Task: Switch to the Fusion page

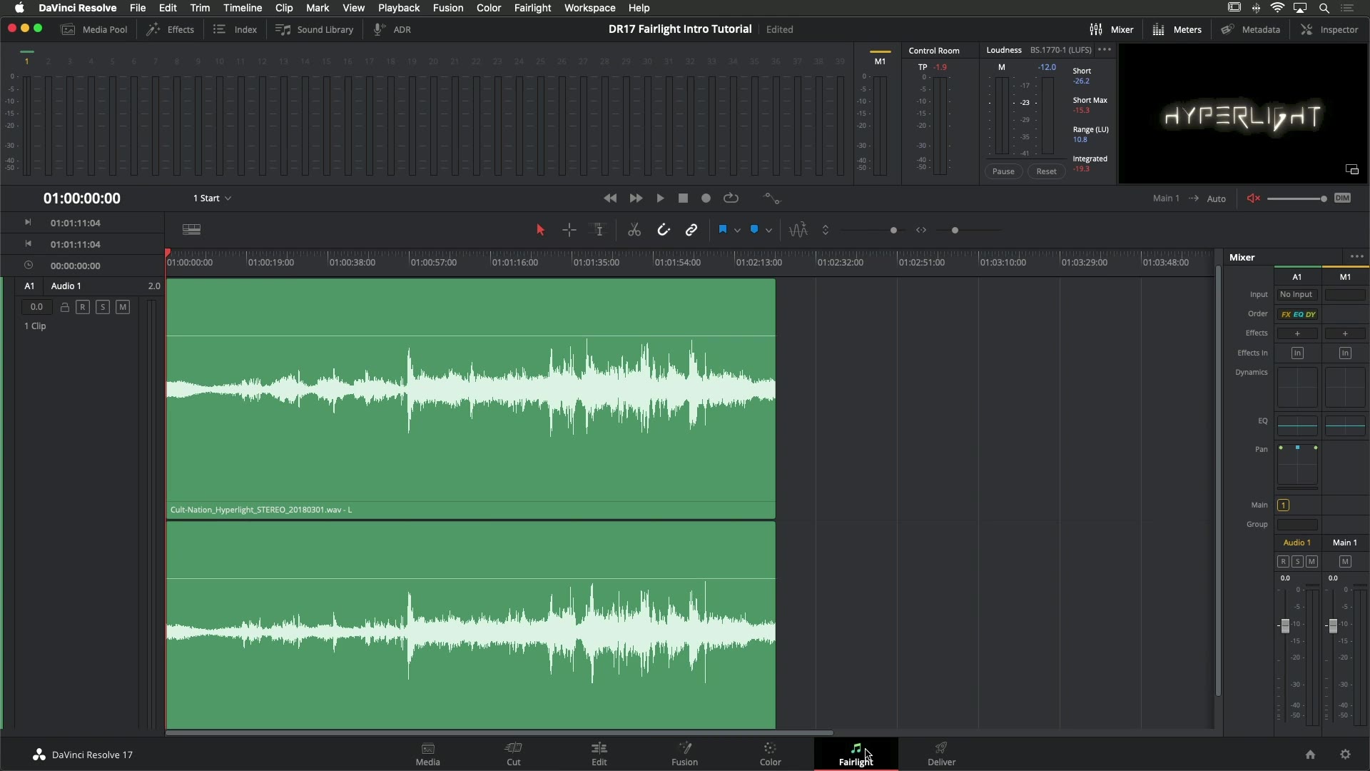Action: (x=685, y=754)
